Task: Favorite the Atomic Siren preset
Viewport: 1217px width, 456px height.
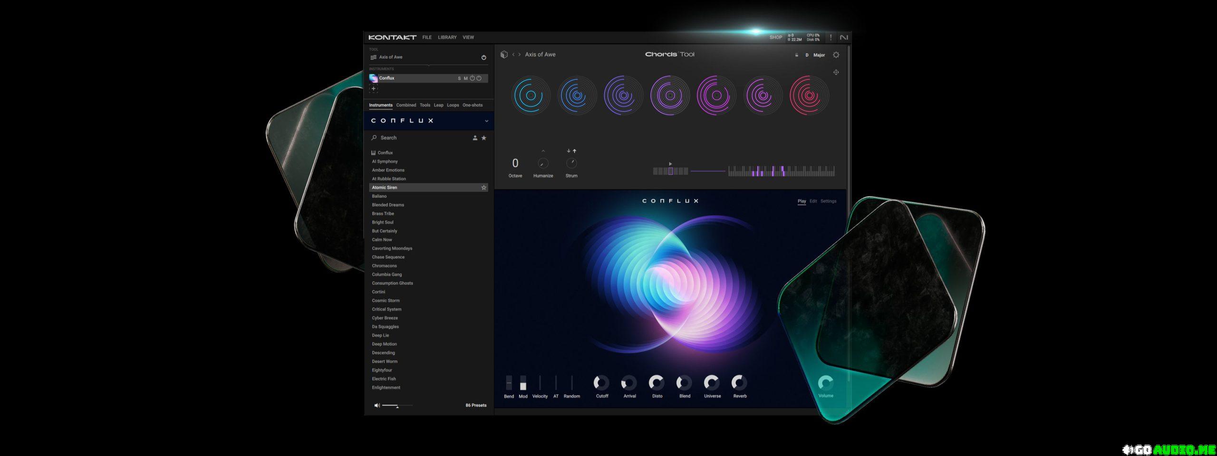Action: pyautogui.click(x=484, y=188)
